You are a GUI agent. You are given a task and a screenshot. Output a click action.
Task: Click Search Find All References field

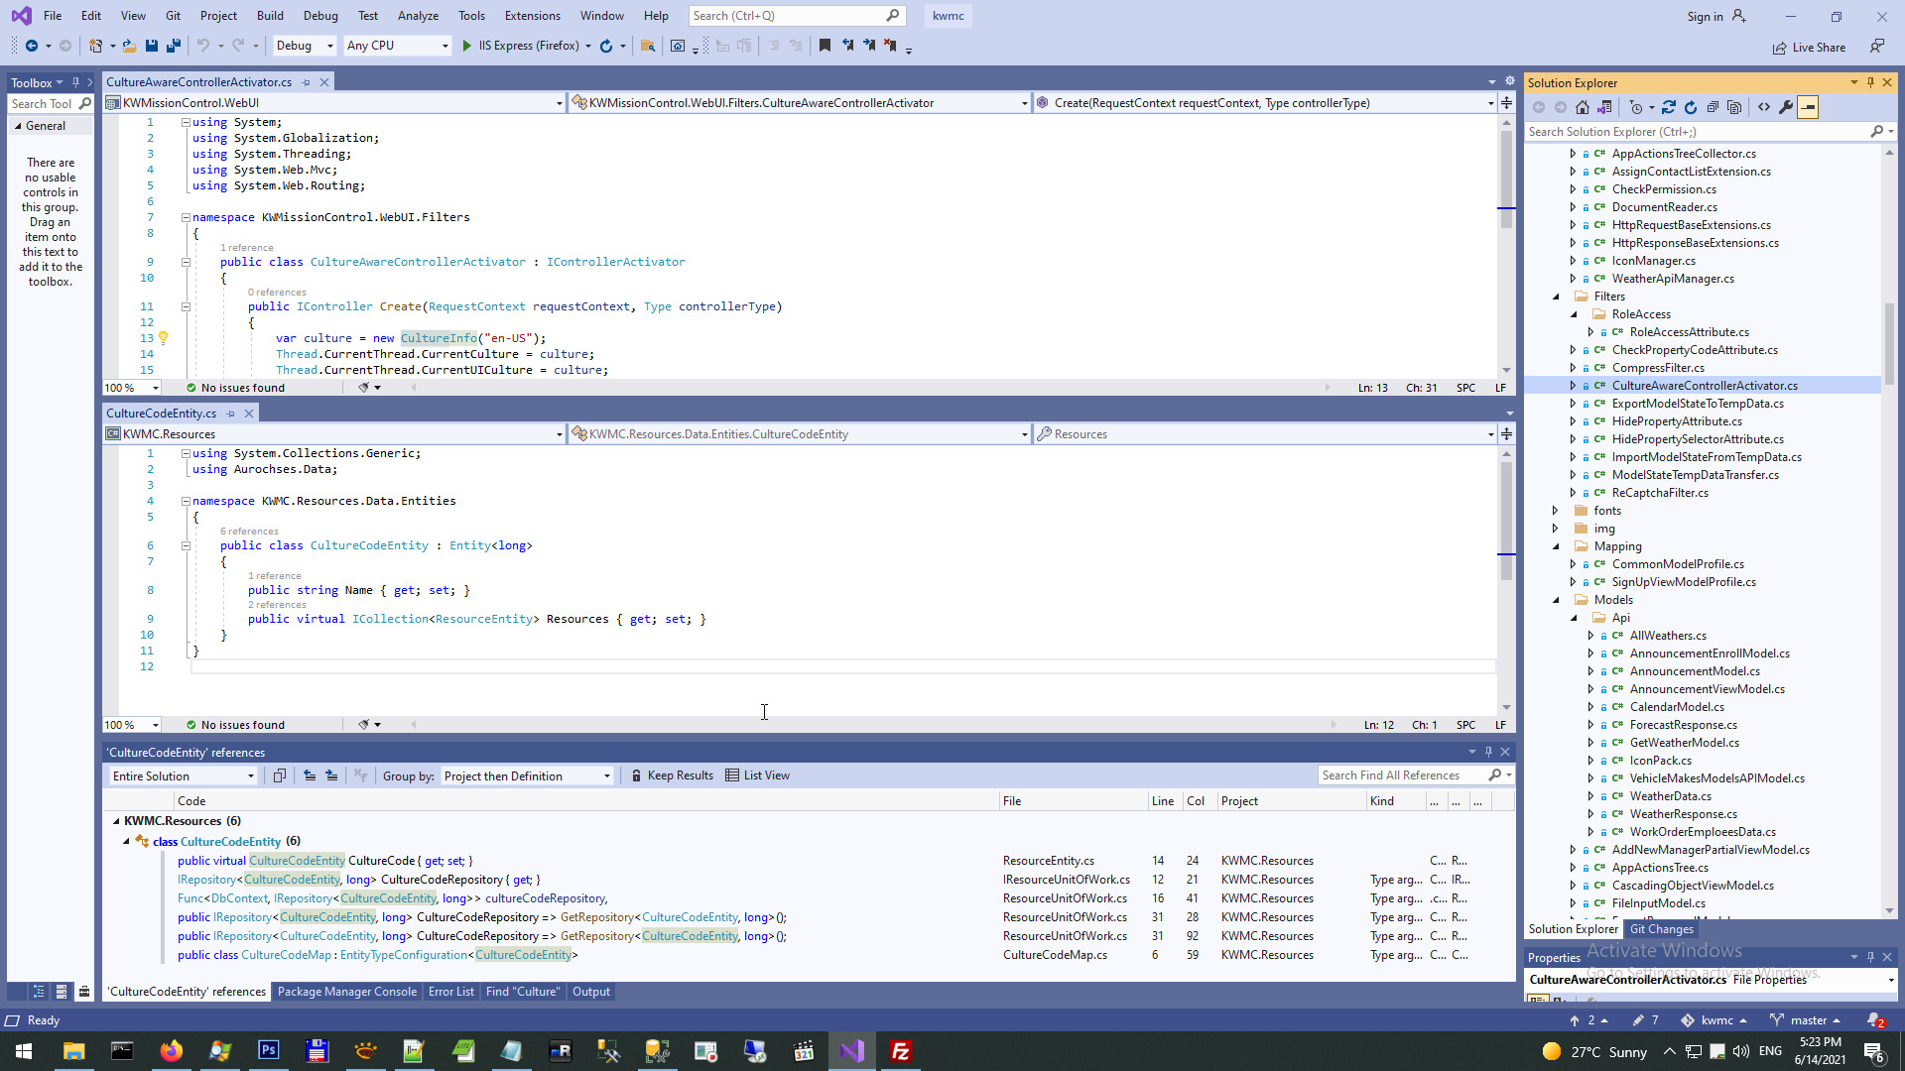pos(1402,775)
